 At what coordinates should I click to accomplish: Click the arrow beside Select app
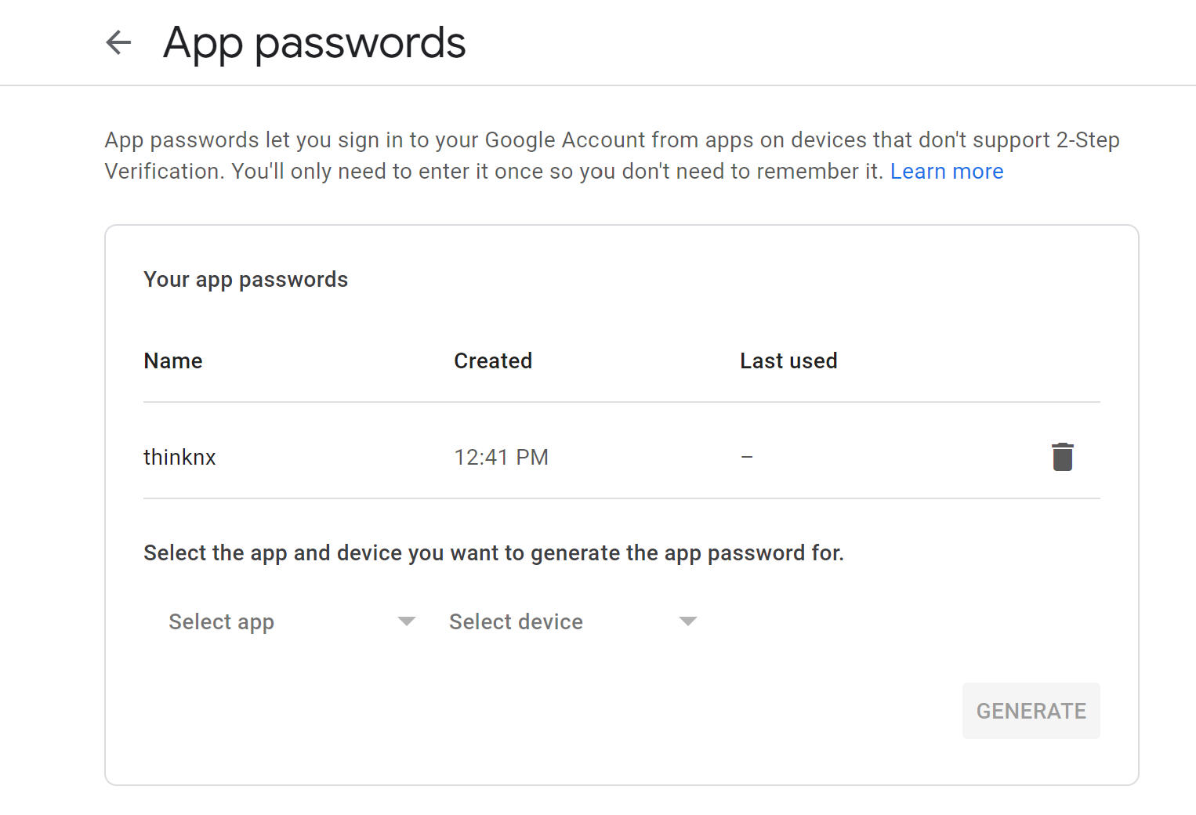click(x=406, y=621)
